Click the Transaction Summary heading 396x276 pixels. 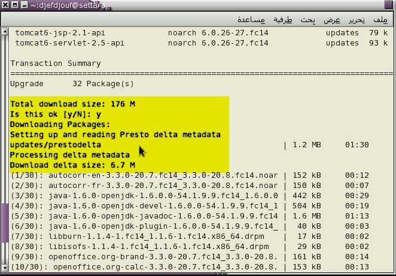56,63
